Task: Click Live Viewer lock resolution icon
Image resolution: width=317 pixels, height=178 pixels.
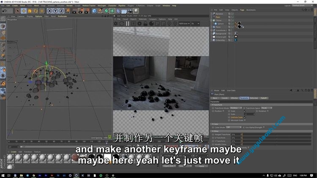Action: 145,24
